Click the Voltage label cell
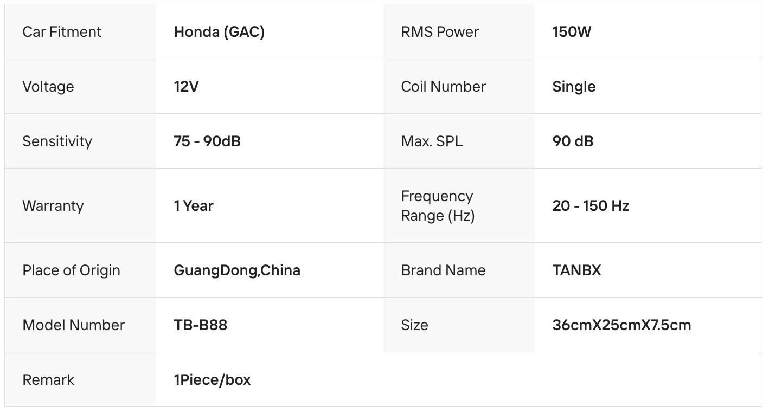This screenshot has height=413, width=769. [x=48, y=87]
